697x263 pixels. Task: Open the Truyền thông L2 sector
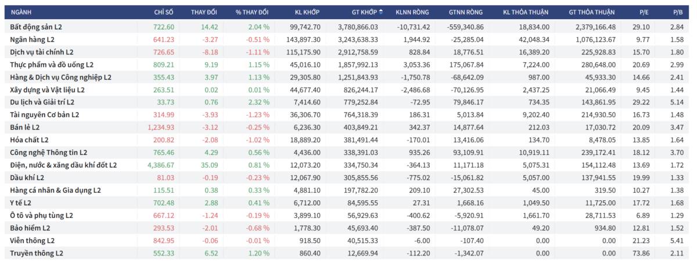tap(36, 253)
